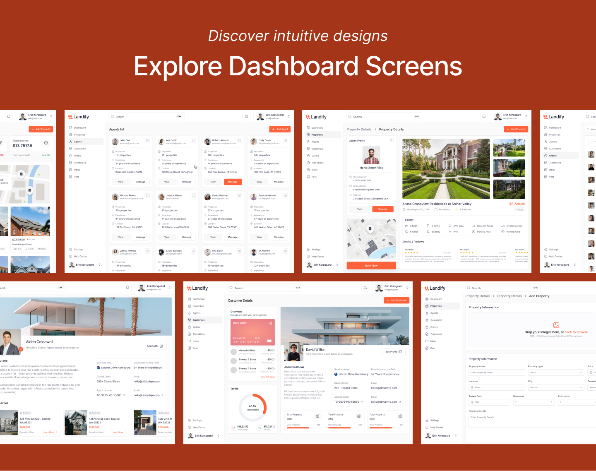The image size is (596, 471).
Task: Click the orange Book Now button
Action: (371, 266)
